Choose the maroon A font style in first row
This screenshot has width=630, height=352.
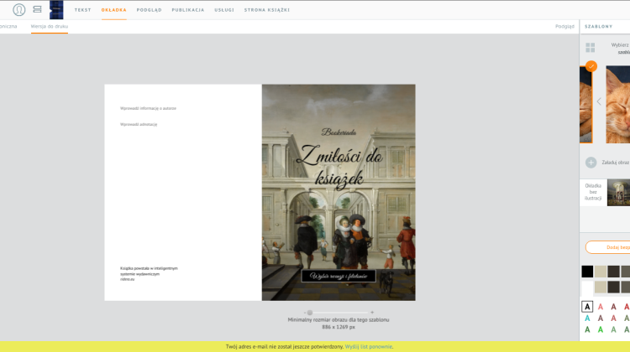click(613, 307)
